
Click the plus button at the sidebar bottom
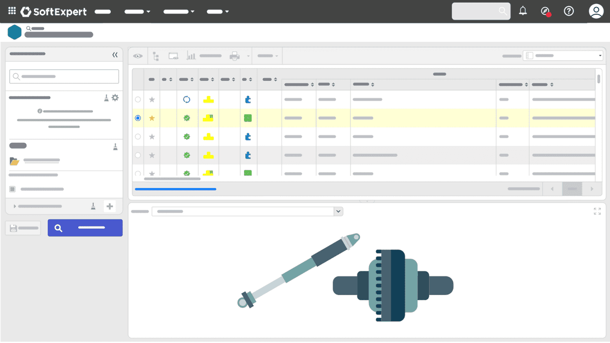click(110, 206)
